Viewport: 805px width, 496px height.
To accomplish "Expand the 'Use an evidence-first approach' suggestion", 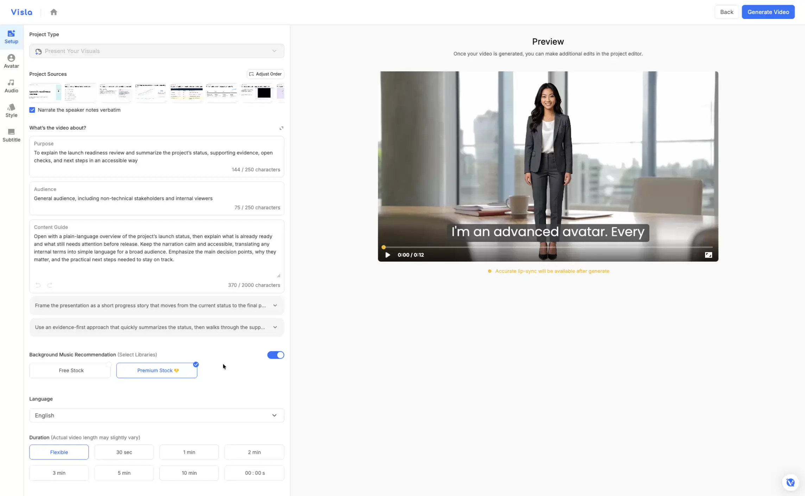I will coord(157,327).
